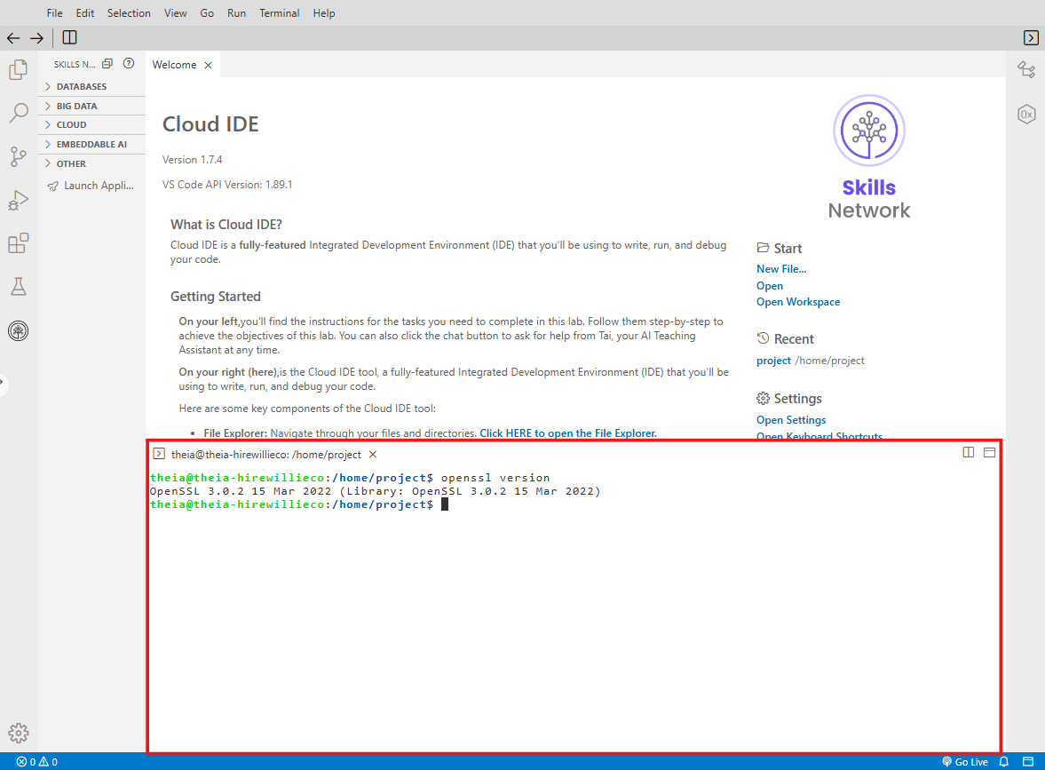Toggle the split layout icon in toolbar
1045x770 pixels.
69,37
